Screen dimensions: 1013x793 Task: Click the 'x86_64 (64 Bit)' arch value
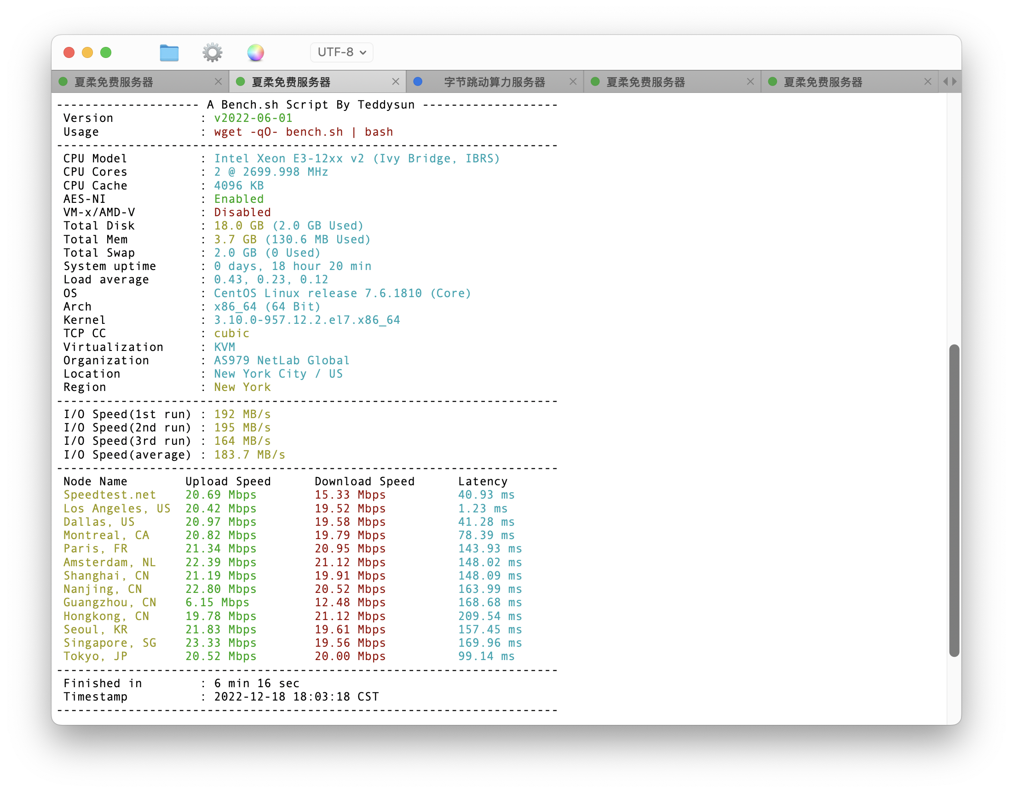(267, 307)
